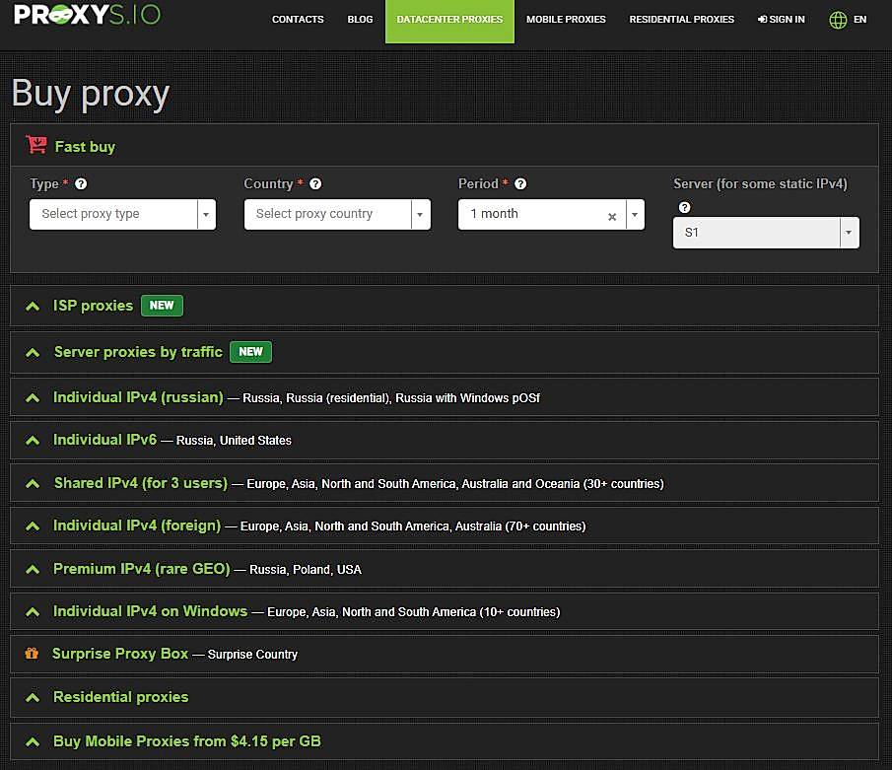Open the Select proxy country dropdown
Viewport: 892px width, 770px height.
tap(337, 214)
